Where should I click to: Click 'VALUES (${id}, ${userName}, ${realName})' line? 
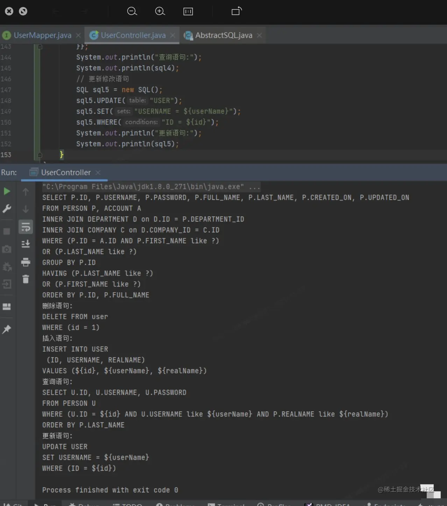125,371
